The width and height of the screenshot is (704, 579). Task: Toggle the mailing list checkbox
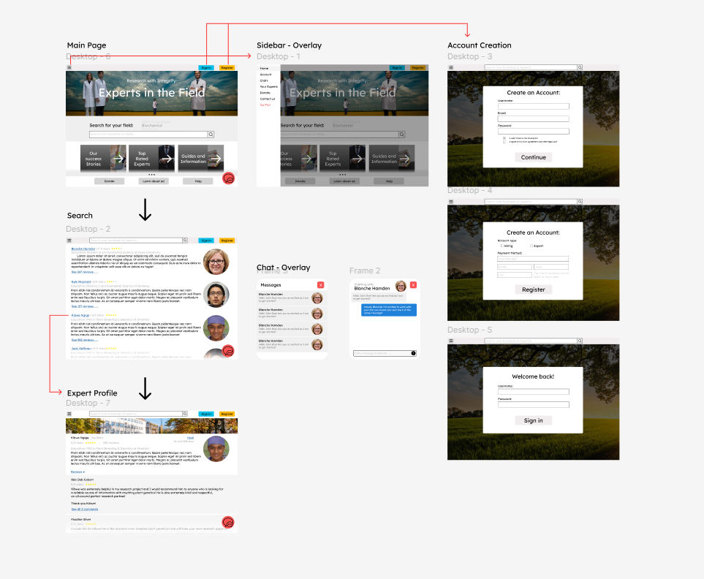pyautogui.click(x=504, y=137)
